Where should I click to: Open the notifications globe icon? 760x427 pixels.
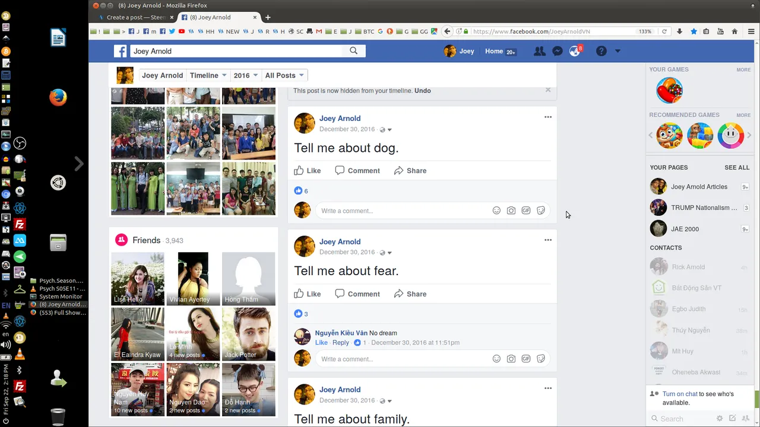[x=574, y=52]
